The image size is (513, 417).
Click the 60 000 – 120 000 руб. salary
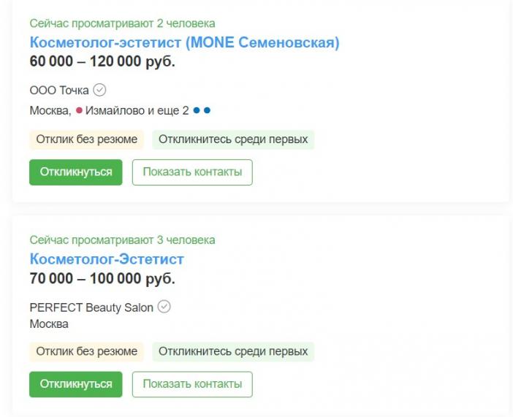click(102, 61)
